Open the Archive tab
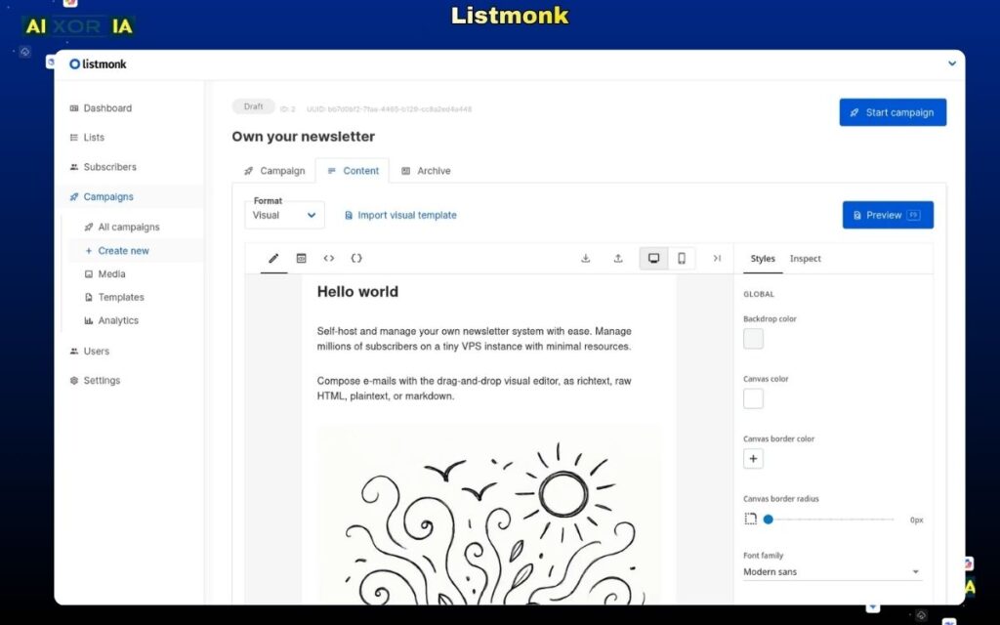This screenshot has width=1000, height=625. (434, 170)
